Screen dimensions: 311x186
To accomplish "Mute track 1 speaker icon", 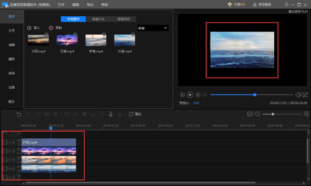I will point(19,145).
